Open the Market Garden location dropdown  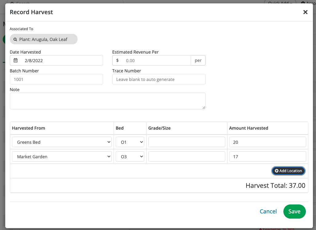pyautogui.click(x=62, y=157)
